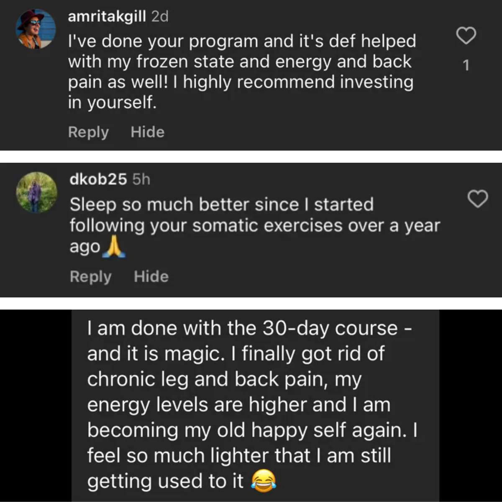Reply to amritakgill's comment
The image size is (502, 502).
pyautogui.click(x=88, y=132)
